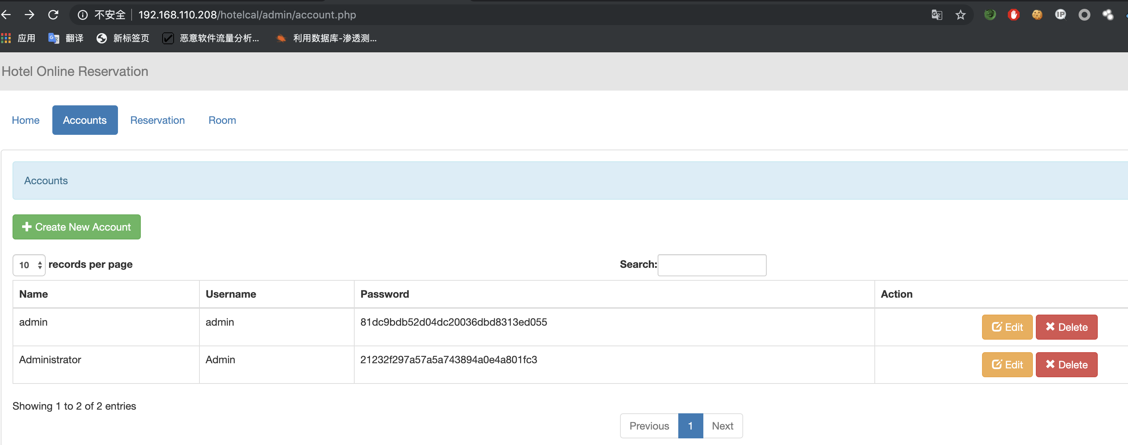Image resolution: width=1128 pixels, height=445 pixels.
Task: Open the cookie extension icon
Action: [x=1037, y=15]
